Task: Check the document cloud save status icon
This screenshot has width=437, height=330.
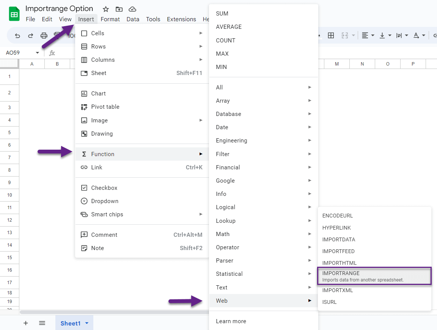Action: pyautogui.click(x=132, y=9)
